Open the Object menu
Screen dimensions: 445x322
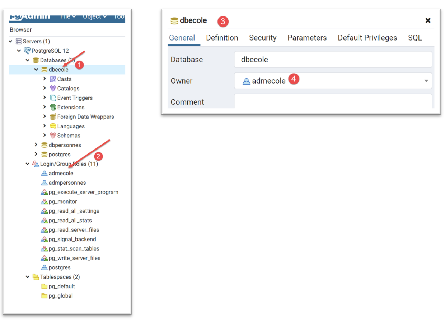[x=95, y=16]
